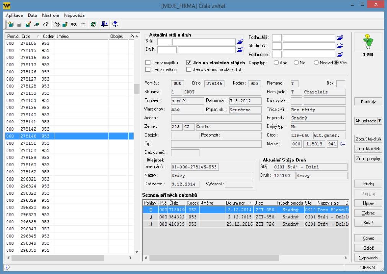Click the help question mark toolbar icon
Viewport: 387px width, 274px height.
click(x=115, y=24)
